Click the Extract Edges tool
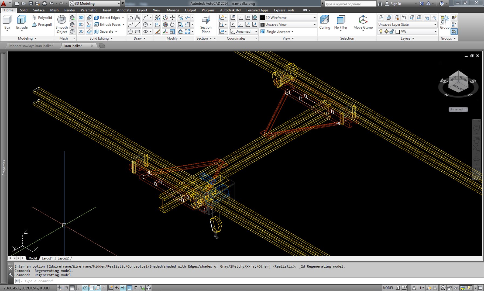The height and width of the screenshot is (291, 484). 107,18
